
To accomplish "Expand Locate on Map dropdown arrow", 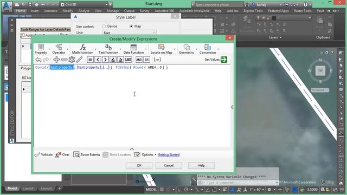I will (x=175, y=49).
